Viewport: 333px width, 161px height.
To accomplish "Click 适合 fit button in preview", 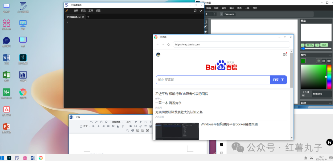I will [324, 45].
